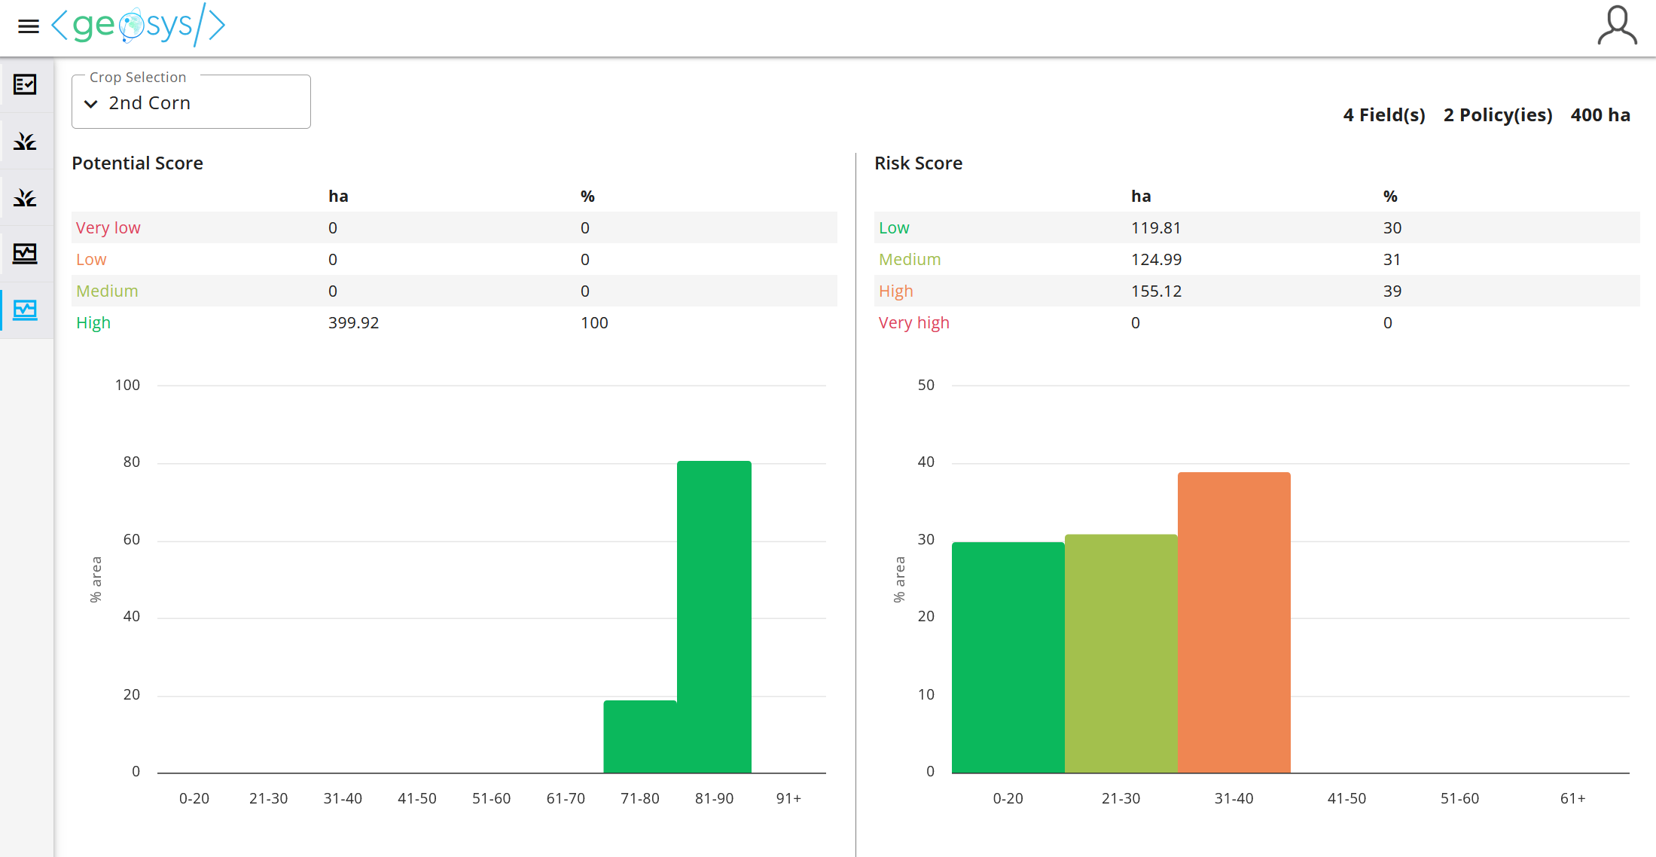The image size is (1656, 857).
Task: Click the 400 ha total area
Action: pos(1601,114)
